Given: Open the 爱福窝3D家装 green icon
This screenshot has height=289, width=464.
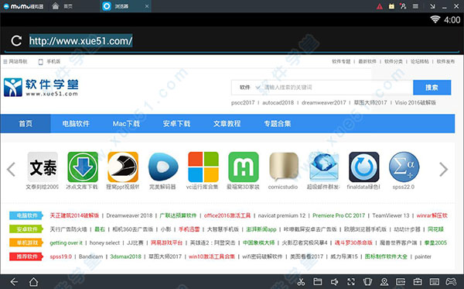Looking at the screenshot, I should tap(244, 167).
